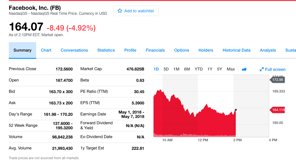This screenshot has width=296, height=162.
Task: Go to the Financials tab
Action: coord(155,50)
